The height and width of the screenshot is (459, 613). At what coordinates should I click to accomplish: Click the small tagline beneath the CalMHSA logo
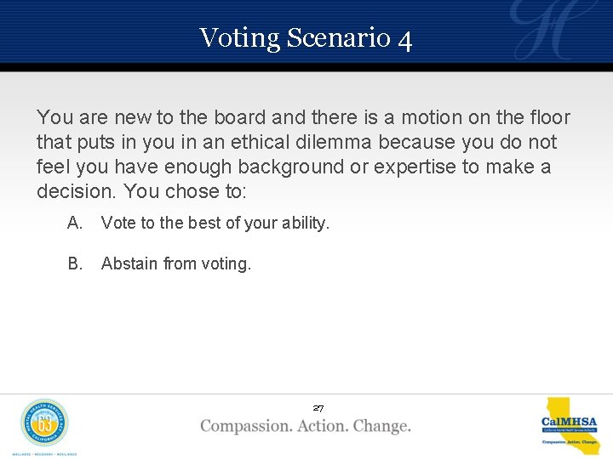click(570, 441)
